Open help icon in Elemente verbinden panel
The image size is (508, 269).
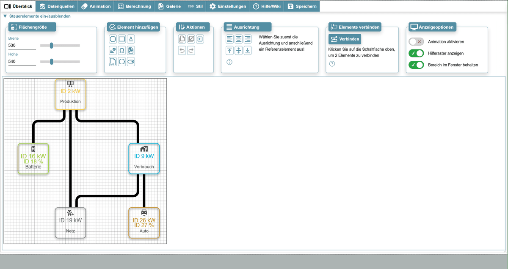click(x=332, y=64)
